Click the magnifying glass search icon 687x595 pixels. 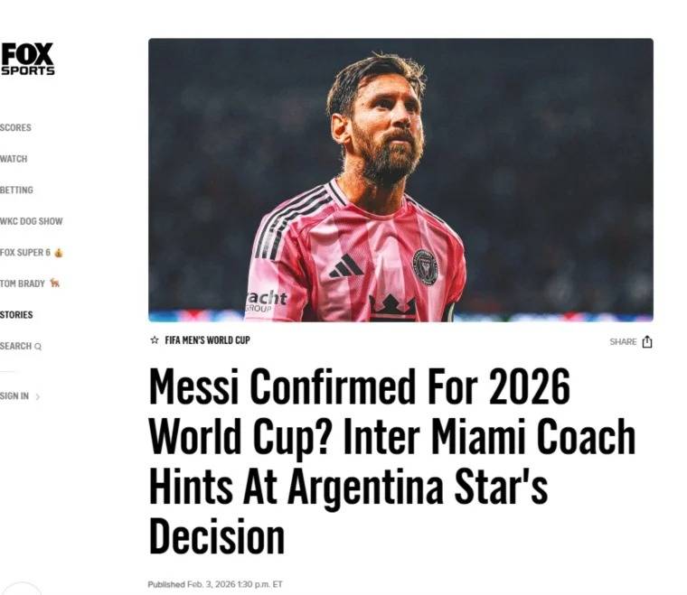(38, 347)
